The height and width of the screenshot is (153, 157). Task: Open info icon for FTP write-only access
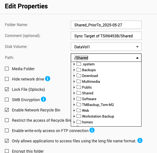[92, 130]
